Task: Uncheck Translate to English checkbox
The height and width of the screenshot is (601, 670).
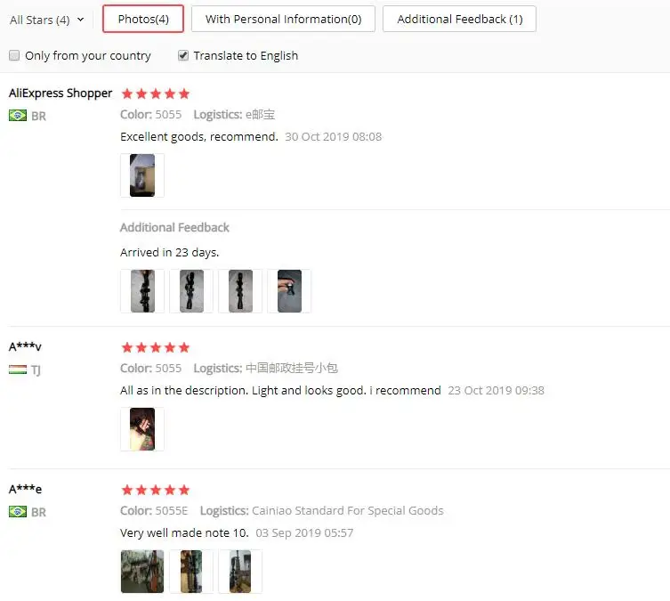Action: [183, 55]
